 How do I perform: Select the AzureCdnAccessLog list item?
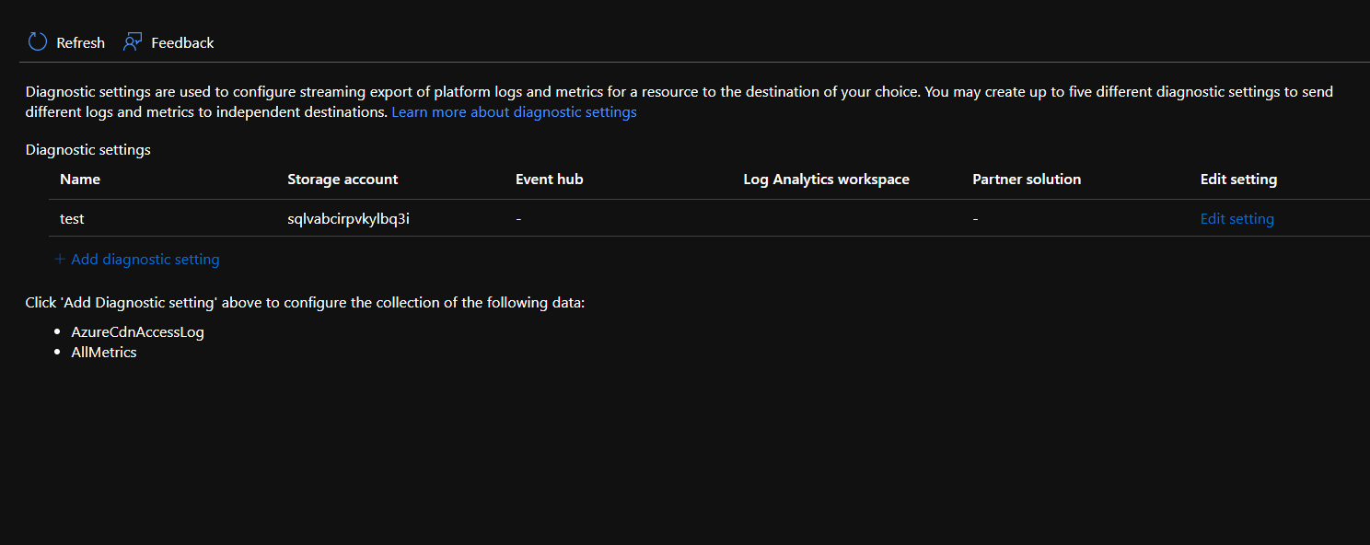coord(137,332)
